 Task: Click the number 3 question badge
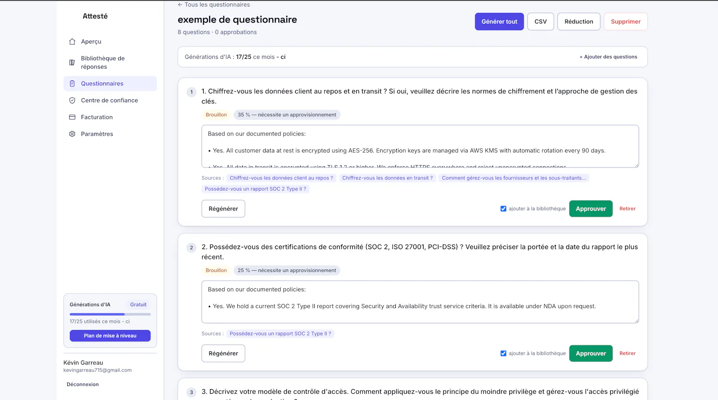coord(192,392)
